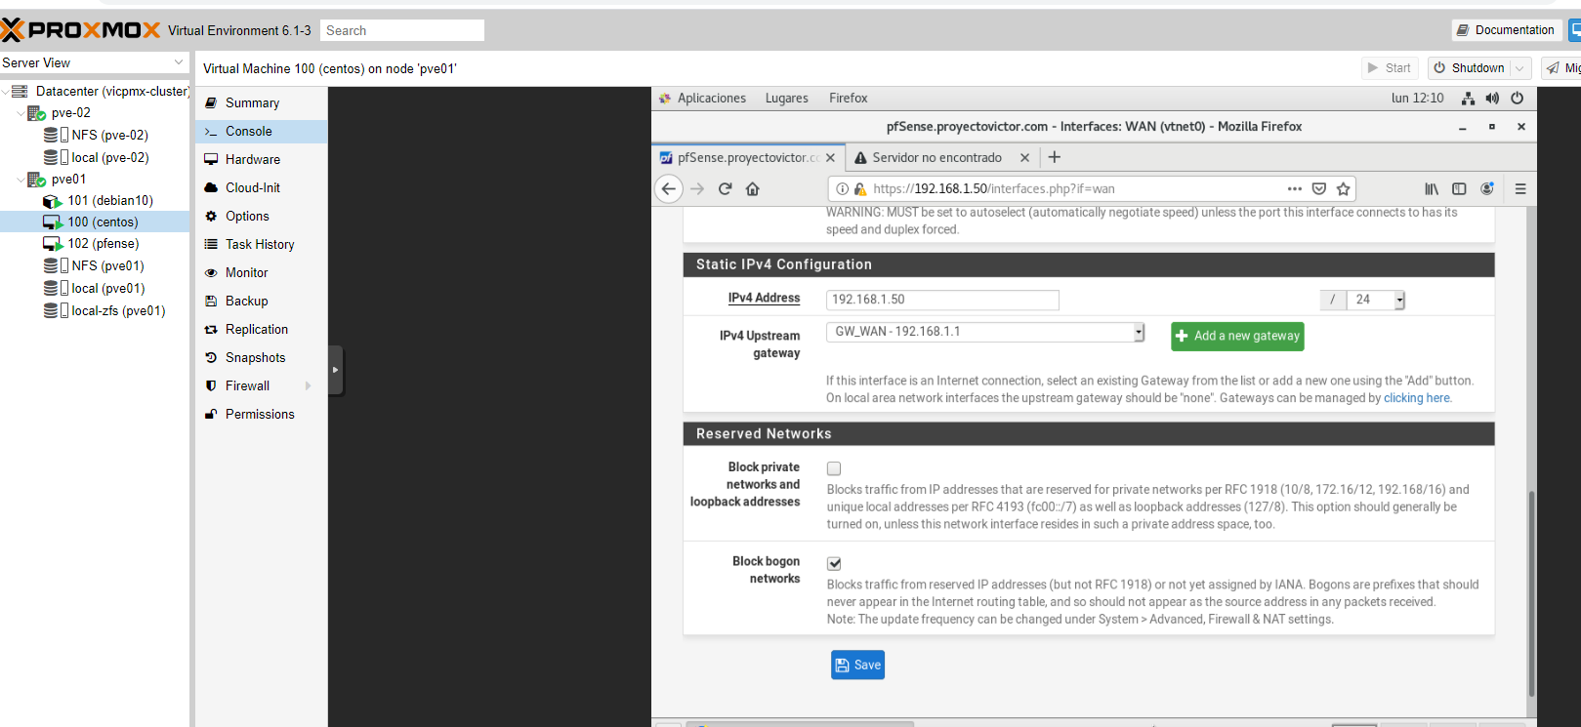Reload the pfSense page in Firefox

tap(725, 189)
